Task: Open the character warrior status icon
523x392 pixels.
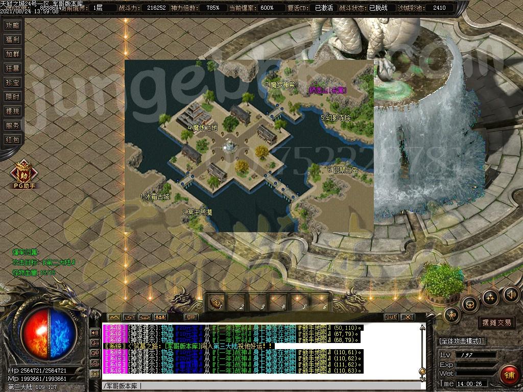Action: tap(452, 316)
